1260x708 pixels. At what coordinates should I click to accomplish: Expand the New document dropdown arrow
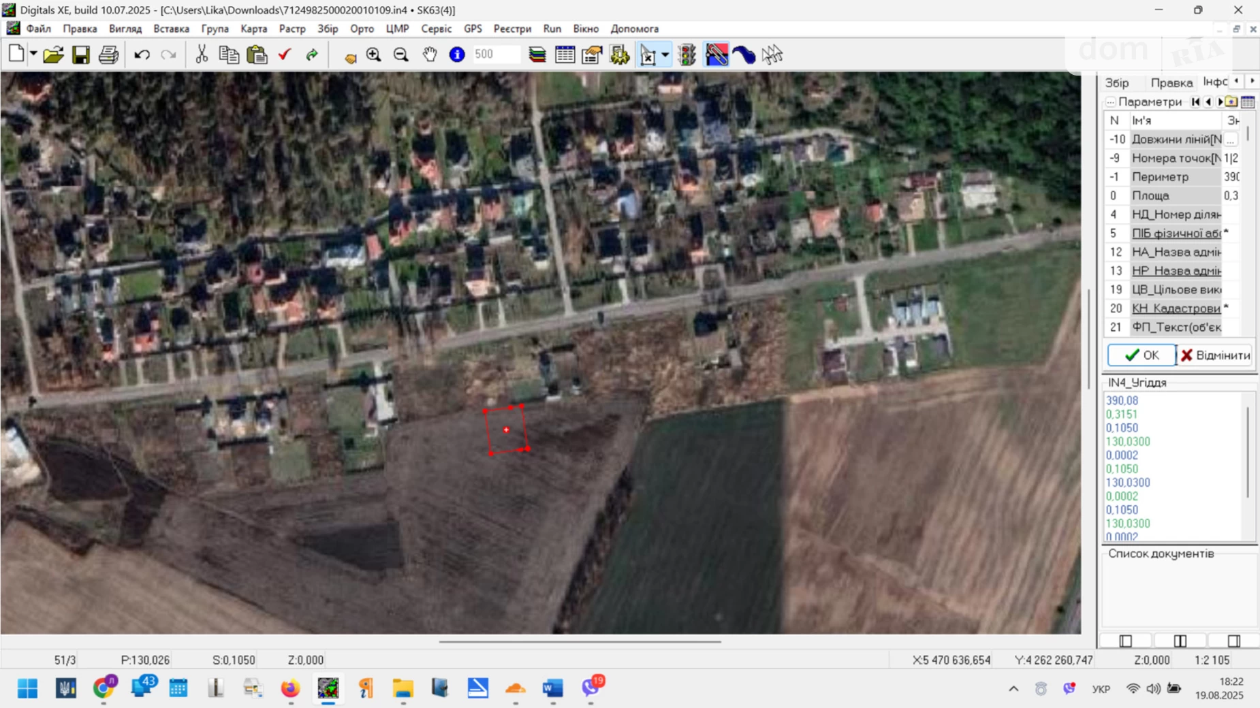[33, 54]
